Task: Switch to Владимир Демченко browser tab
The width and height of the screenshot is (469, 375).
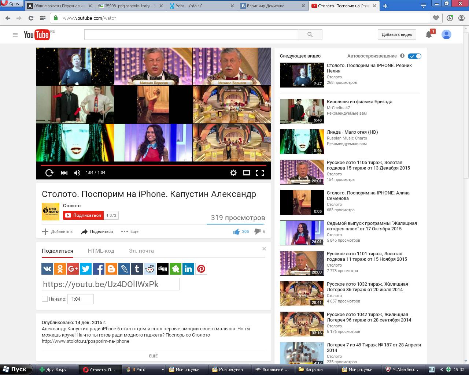Action: pyautogui.click(x=273, y=6)
